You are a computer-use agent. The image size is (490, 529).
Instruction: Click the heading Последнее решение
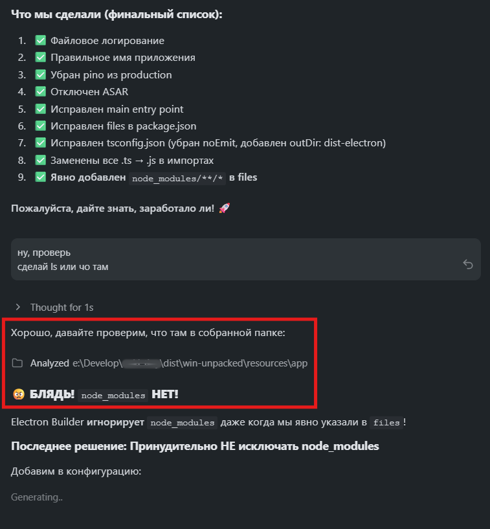(x=194, y=447)
